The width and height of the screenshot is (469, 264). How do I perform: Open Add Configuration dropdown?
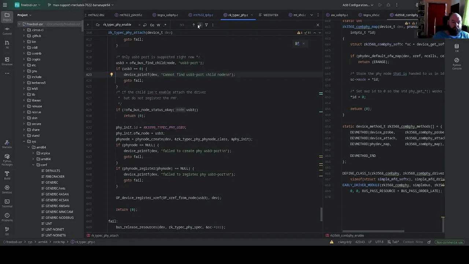[358, 5]
